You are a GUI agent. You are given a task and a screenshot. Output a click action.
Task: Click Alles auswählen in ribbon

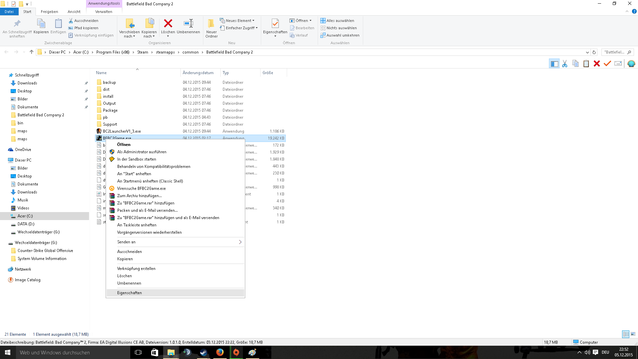pyautogui.click(x=337, y=21)
